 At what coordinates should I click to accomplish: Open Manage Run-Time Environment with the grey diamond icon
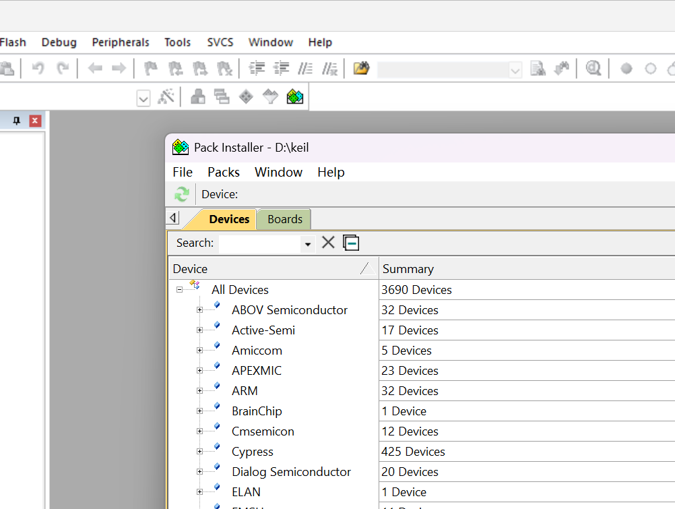(246, 96)
